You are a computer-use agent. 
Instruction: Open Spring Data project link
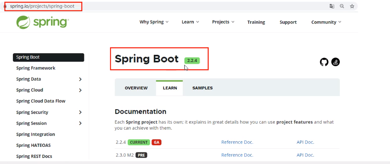pyautogui.click(x=29, y=79)
